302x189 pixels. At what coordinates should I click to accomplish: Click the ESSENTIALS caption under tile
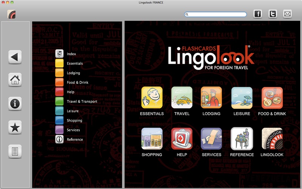[x=152, y=114]
